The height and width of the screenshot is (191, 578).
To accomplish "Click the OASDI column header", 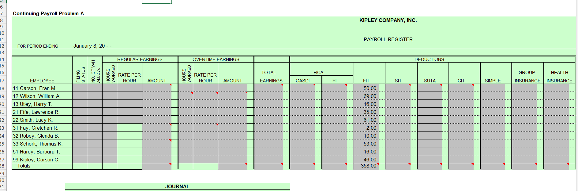I will (303, 81).
